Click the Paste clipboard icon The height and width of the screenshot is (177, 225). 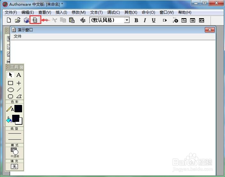pos(72,20)
